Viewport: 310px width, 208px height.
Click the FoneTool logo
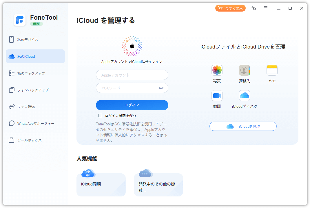20,20
